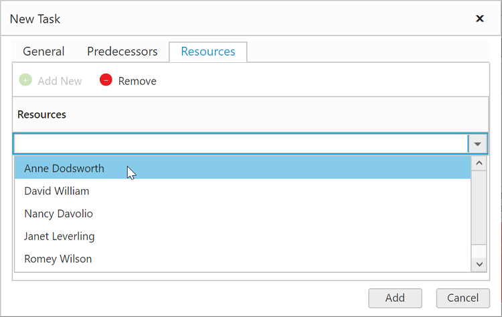Pick Nancy Davolio as resource
The width and height of the screenshot is (502, 317).
(58, 214)
